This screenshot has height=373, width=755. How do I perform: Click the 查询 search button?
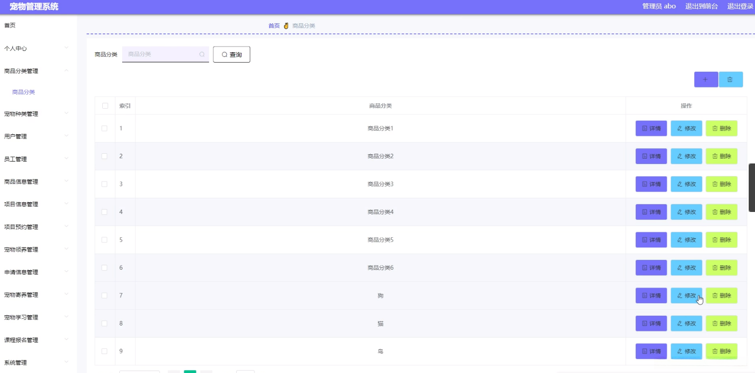click(x=232, y=55)
